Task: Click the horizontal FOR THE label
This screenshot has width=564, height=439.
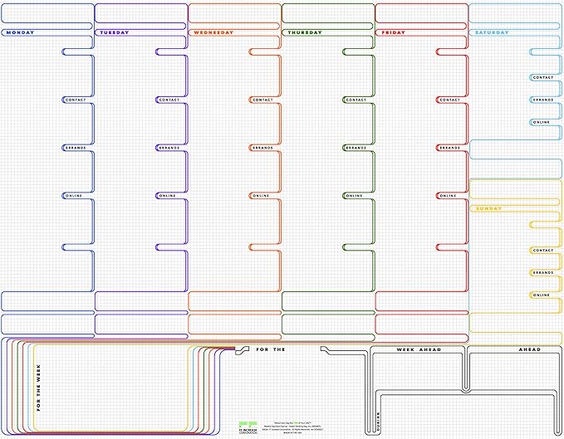Action: [x=271, y=349]
